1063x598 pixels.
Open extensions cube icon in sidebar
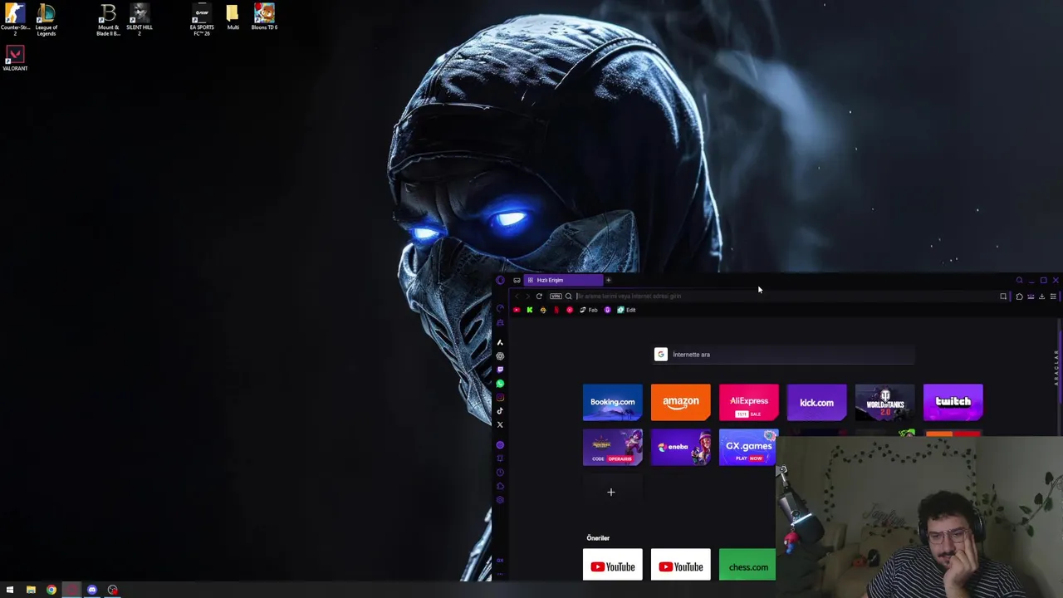[x=500, y=486]
